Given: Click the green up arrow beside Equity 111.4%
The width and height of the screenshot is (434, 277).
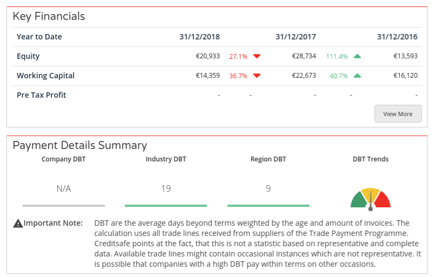Looking at the screenshot, I should click(357, 56).
